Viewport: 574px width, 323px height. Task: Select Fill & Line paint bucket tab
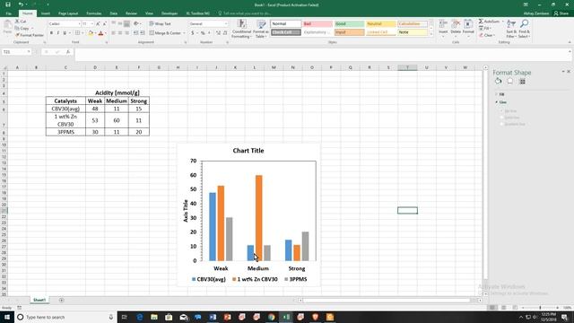499,82
